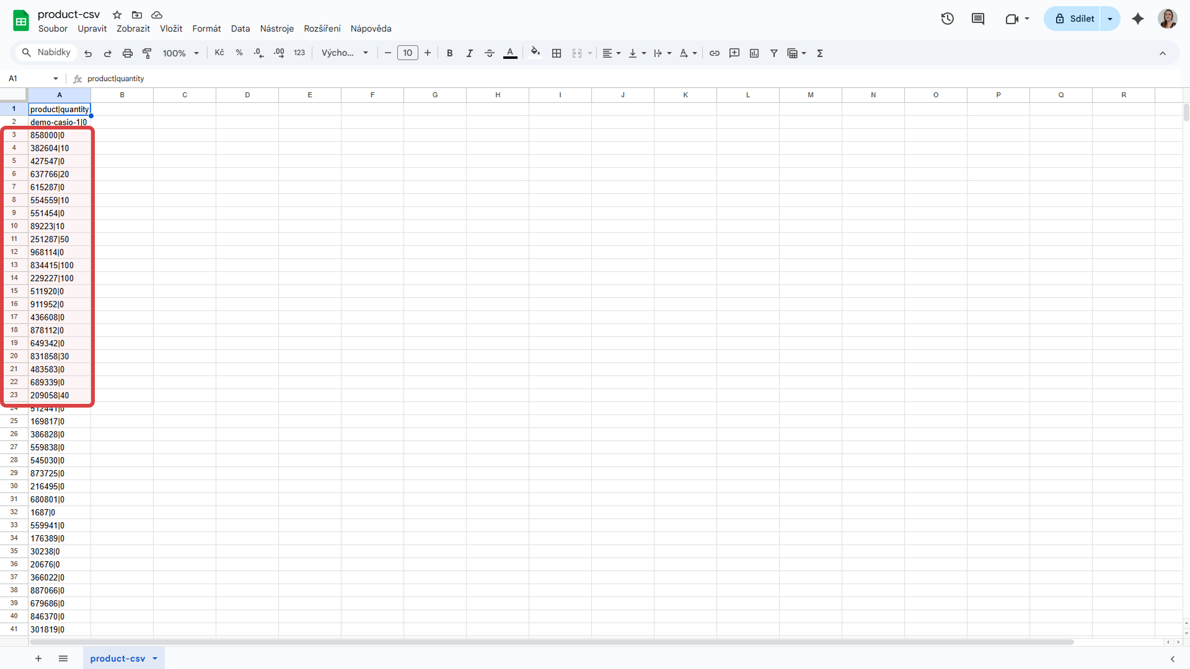Toggle bold formatting
The width and height of the screenshot is (1190, 669).
450,53
